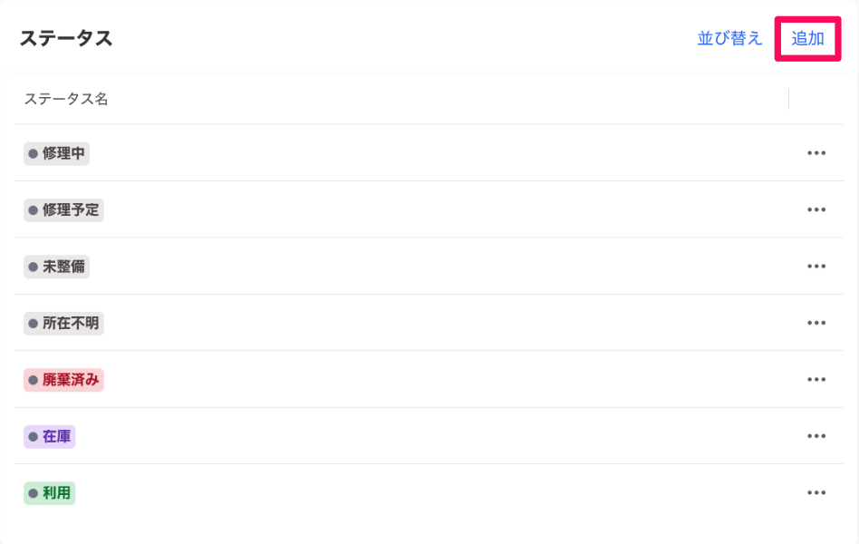859x544 pixels.
Task: Click the column divider beside ステータス名 header
Action: (x=789, y=99)
